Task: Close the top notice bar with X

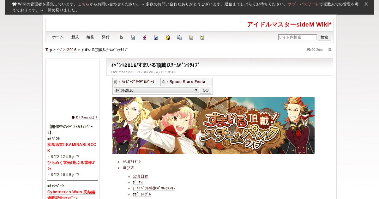Action: (x=366, y=4)
